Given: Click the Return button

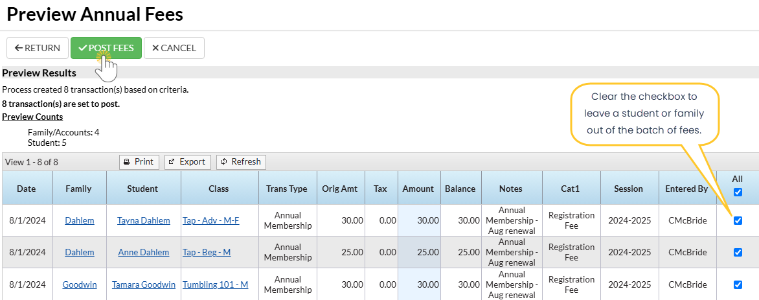Looking at the screenshot, I should (x=38, y=48).
